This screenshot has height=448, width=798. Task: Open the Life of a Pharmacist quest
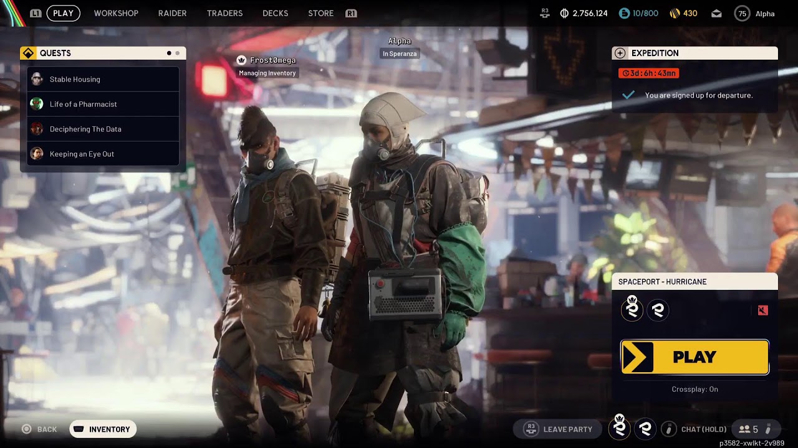(x=103, y=104)
